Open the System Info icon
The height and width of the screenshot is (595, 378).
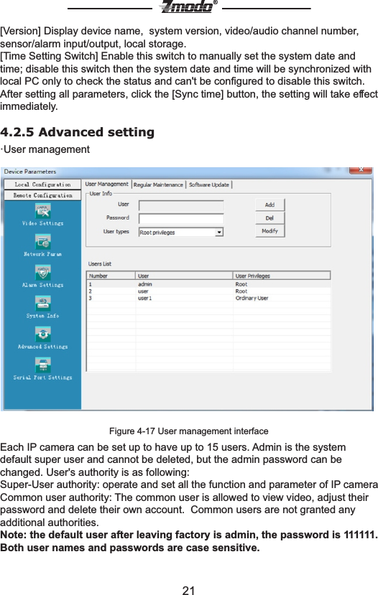pos(43,303)
